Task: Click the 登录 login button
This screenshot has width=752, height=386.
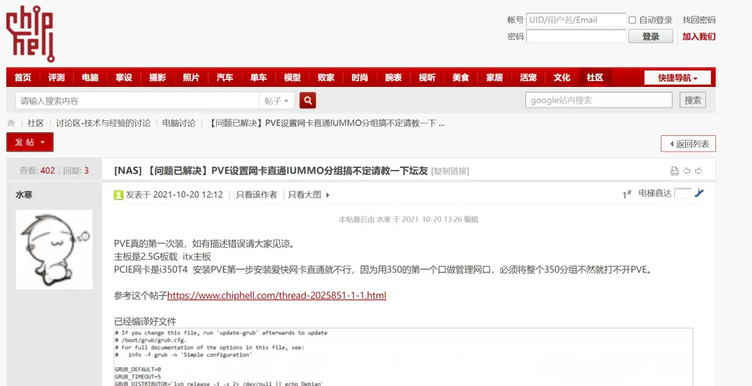Action: point(650,37)
